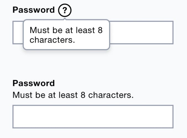Click the tooltip bubble text
Screen dimensions: 187x138
(66, 35)
